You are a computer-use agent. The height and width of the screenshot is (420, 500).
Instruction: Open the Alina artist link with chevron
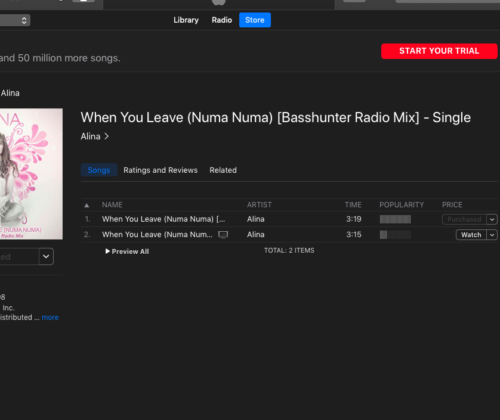[95, 136]
